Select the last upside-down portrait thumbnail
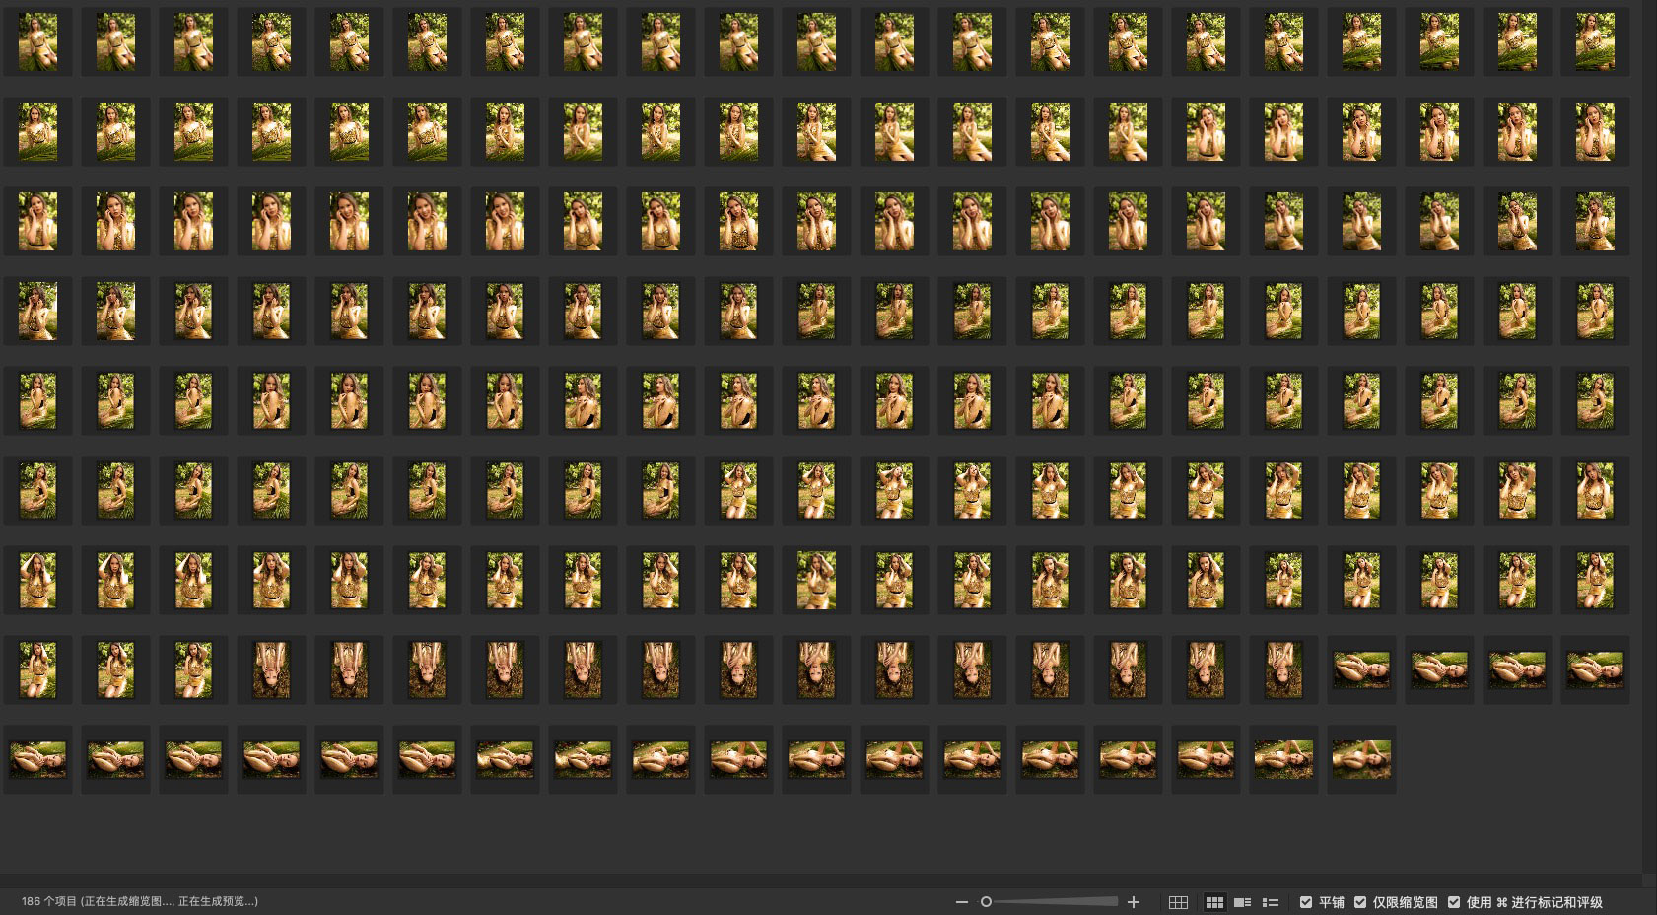This screenshot has height=915, width=1657. [x=1283, y=669]
